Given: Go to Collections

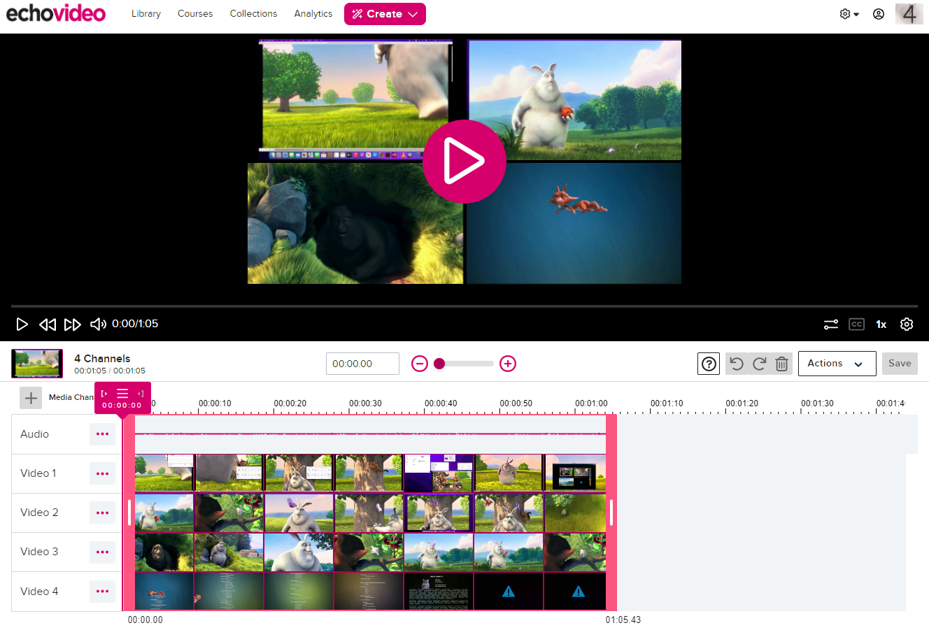Looking at the screenshot, I should 253,13.
